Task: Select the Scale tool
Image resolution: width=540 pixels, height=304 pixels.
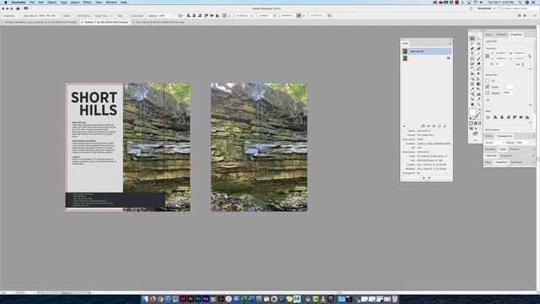Action: (478, 68)
